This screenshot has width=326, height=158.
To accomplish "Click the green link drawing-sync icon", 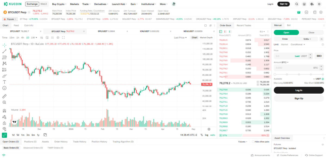I will [x=4, y=135].
